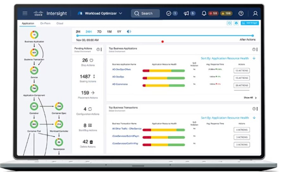Open the AD-DevOps-Offers application link
The image size is (293, 176).
[121, 69]
